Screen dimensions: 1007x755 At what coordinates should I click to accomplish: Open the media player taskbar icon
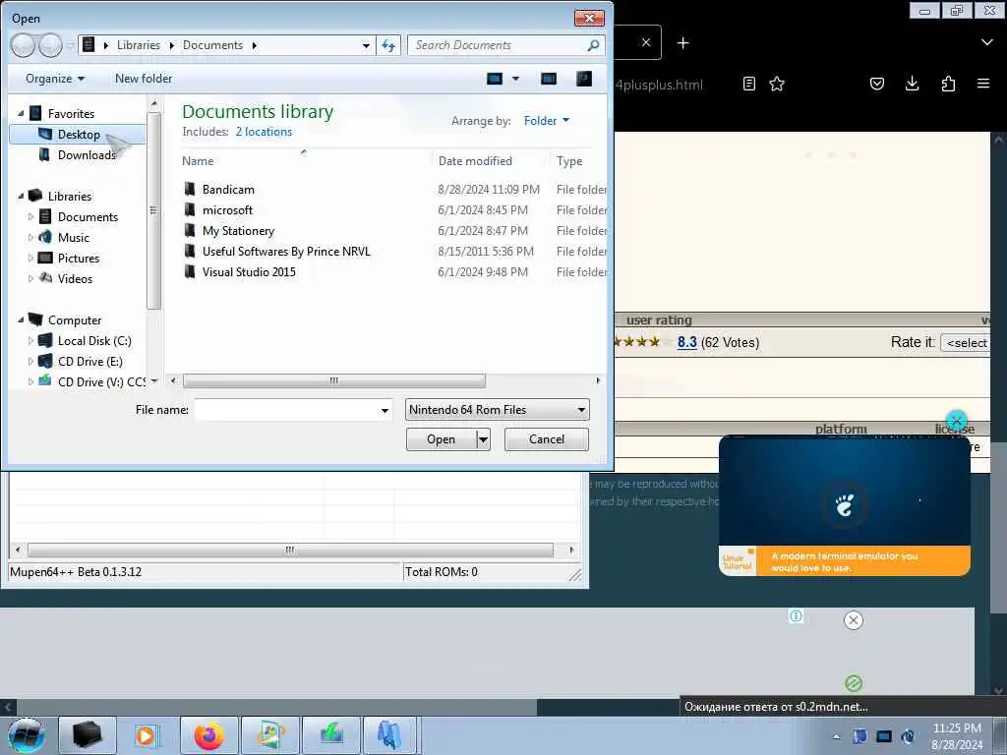[x=148, y=735]
